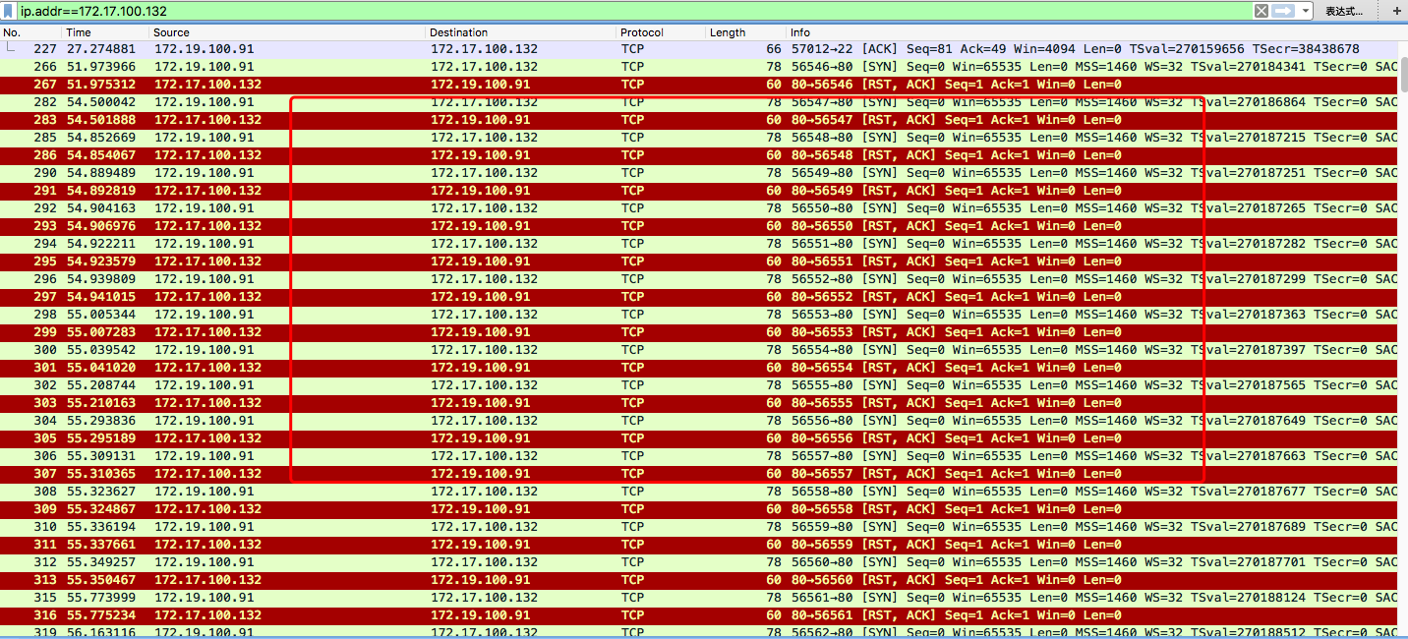The height and width of the screenshot is (639, 1408).
Task: Click the TCP protocol cell of packet 294
Action: pos(632,243)
